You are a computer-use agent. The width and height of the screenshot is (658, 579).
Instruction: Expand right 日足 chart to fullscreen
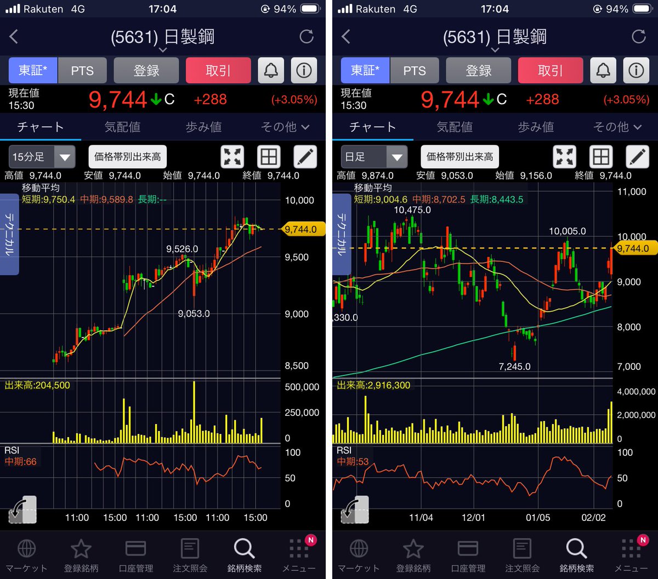point(565,157)
